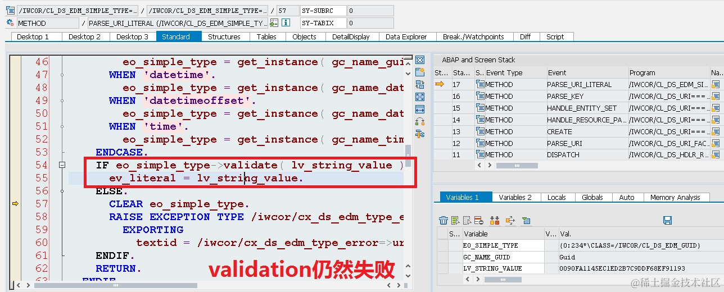Click the Swap Tool icon in the vertical toolbar

point(420,85)
